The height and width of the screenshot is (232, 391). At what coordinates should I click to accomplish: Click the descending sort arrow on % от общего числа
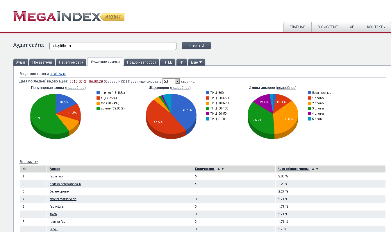click(317, 169)
